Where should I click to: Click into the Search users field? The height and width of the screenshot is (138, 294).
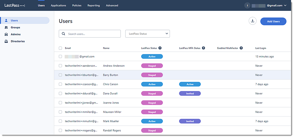point(90,34)
